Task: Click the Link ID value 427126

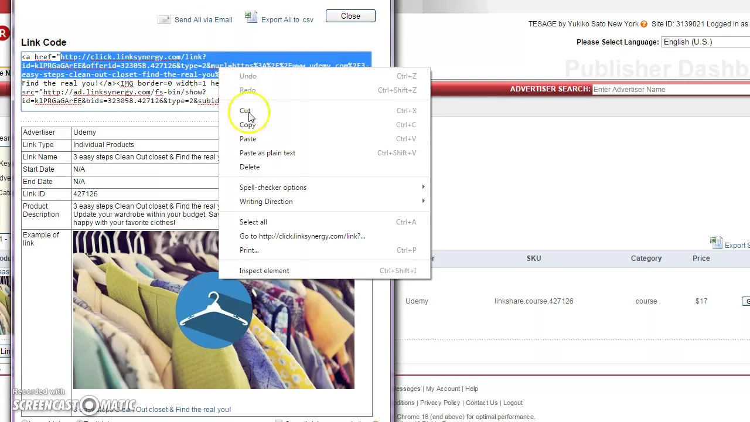Action: (x=86, y=194)
